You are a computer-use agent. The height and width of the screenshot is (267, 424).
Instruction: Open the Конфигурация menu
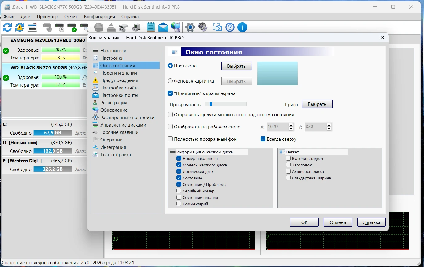[x=99, y=17]
